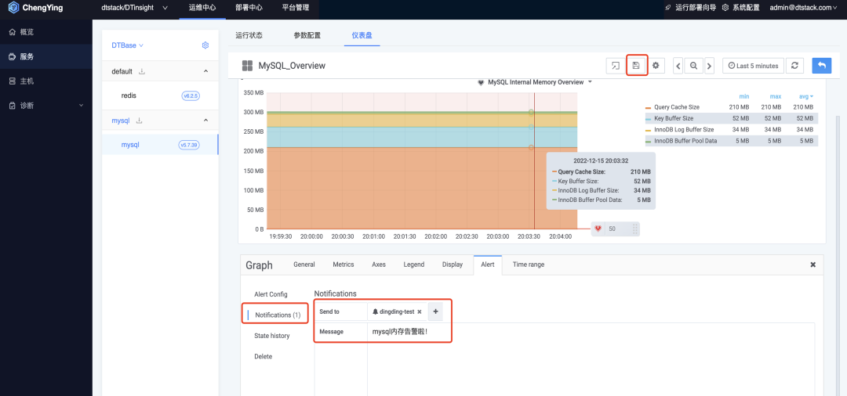Shift time range backward arrow
847x396 pixels.
coord(678,66)
